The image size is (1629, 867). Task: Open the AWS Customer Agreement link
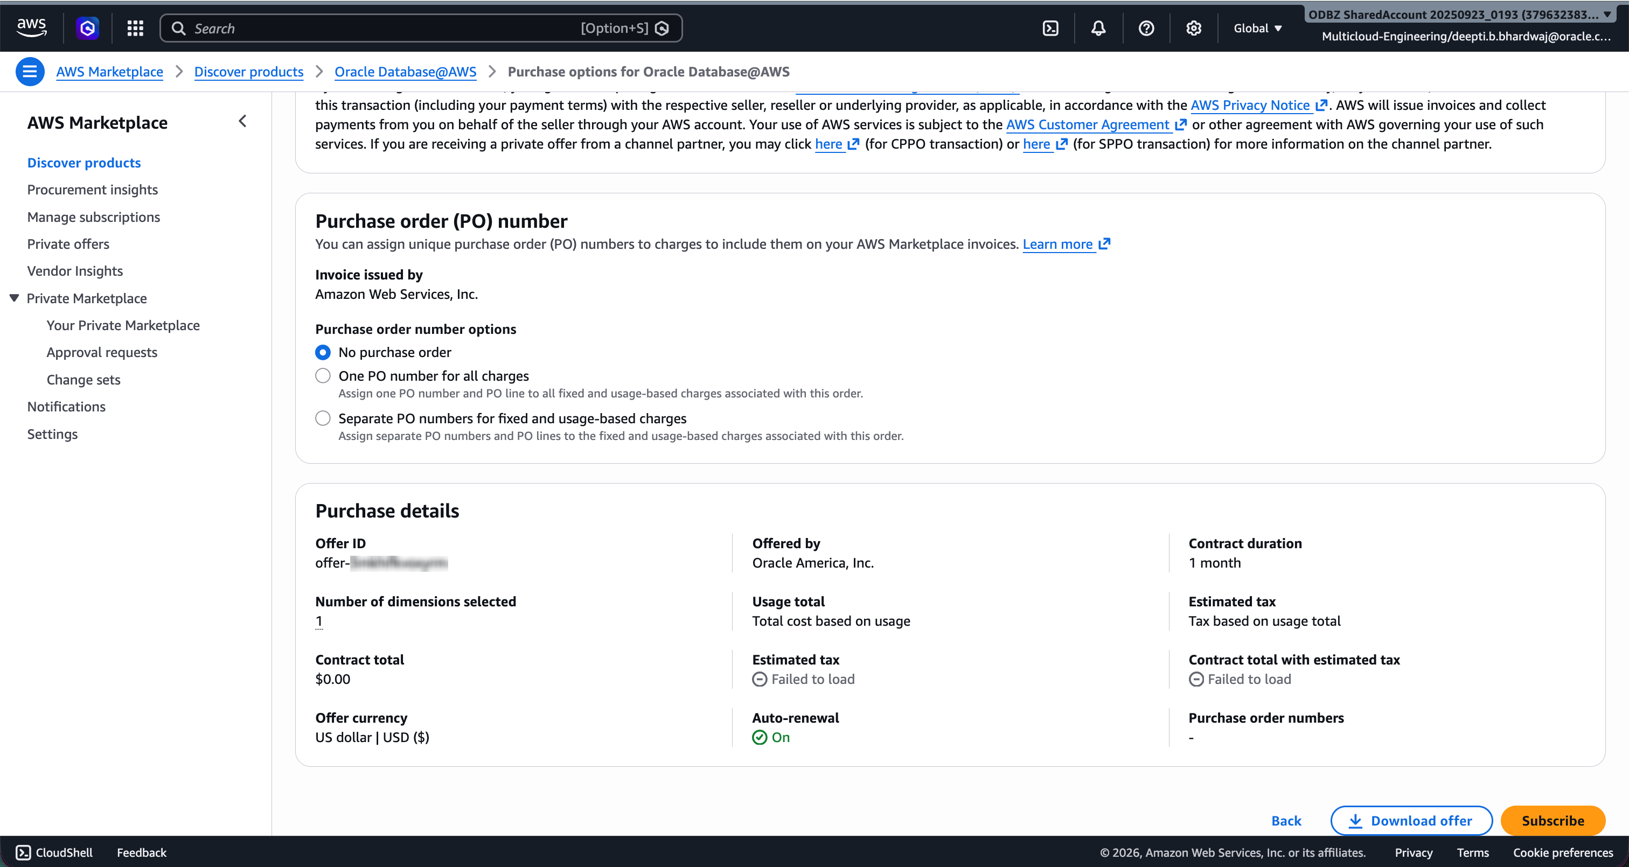click(x=1096, y=124)
